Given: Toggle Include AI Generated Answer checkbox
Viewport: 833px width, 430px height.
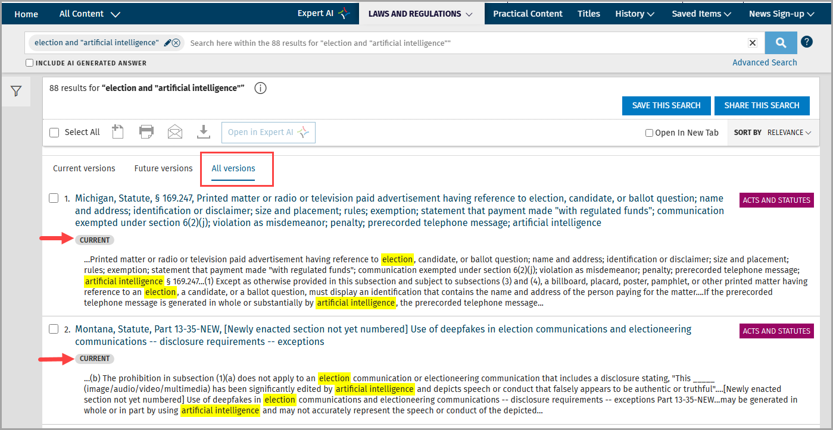Looking at the screenshot, I should coord(30,63).
